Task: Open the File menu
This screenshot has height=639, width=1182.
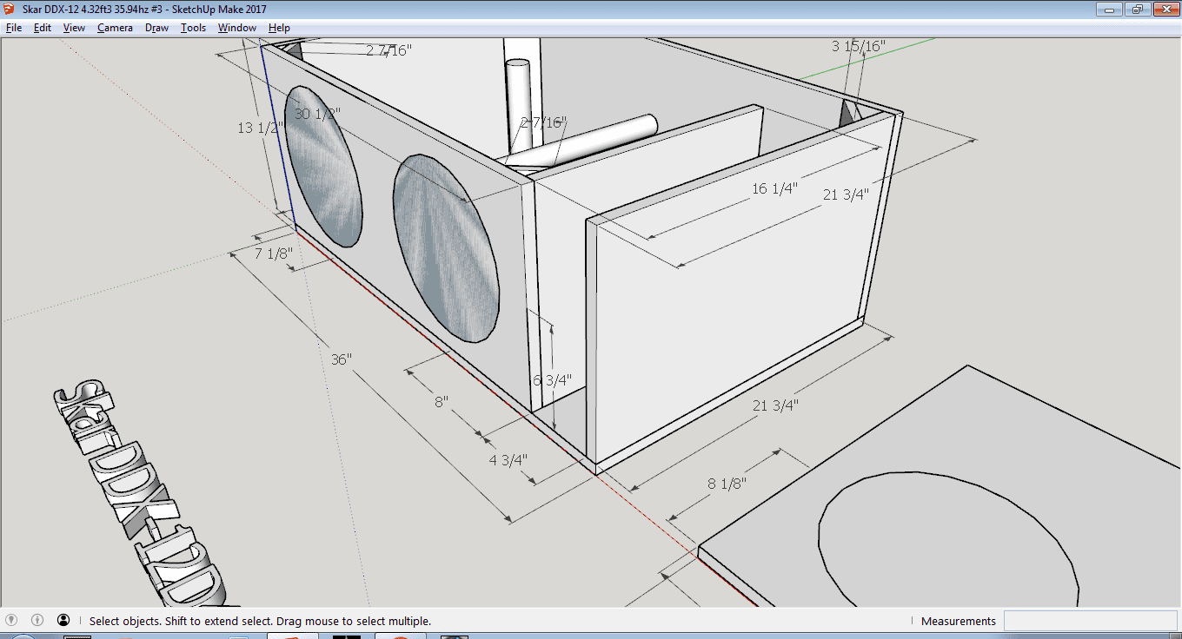Action: (14, 28)
